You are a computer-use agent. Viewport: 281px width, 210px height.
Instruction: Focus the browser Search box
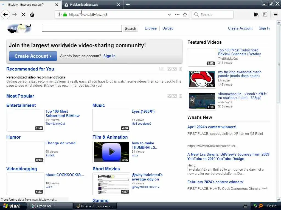click(x=213, y=14)
